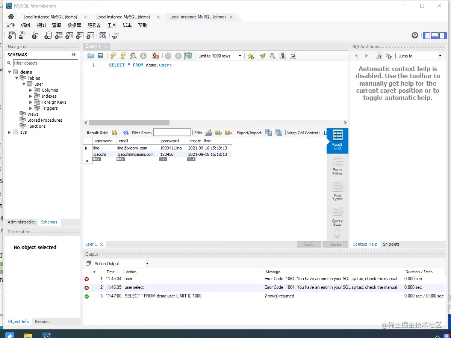Create a new function icon
Screen dimensions: 451x338
(x=90, y=35)
